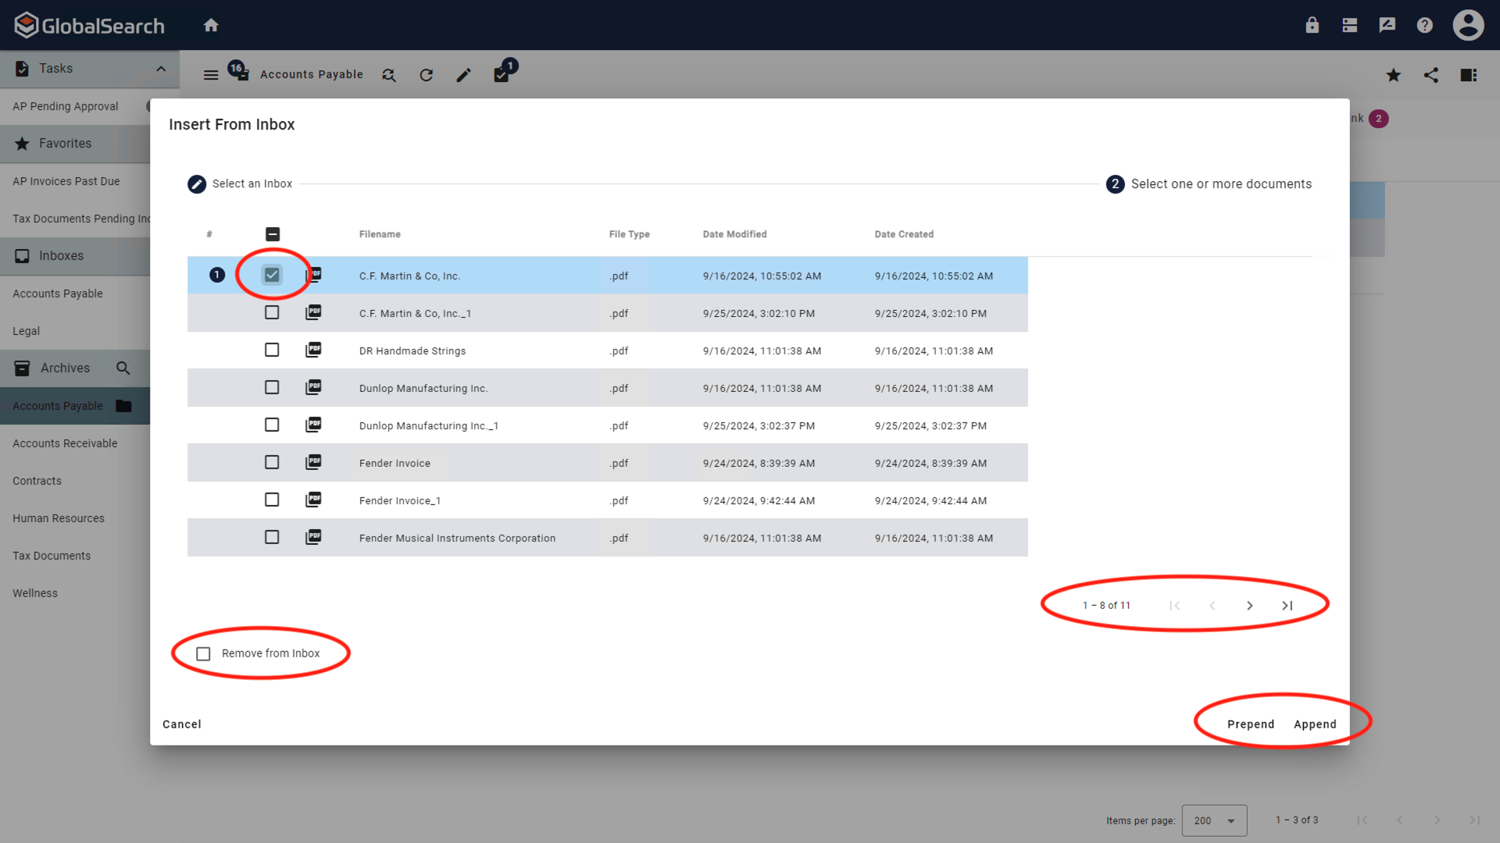Viewport: 1500px width, 843px height.
Task: Click the PDF icon for Fender Invoice
Action: [x=313, y=462]
